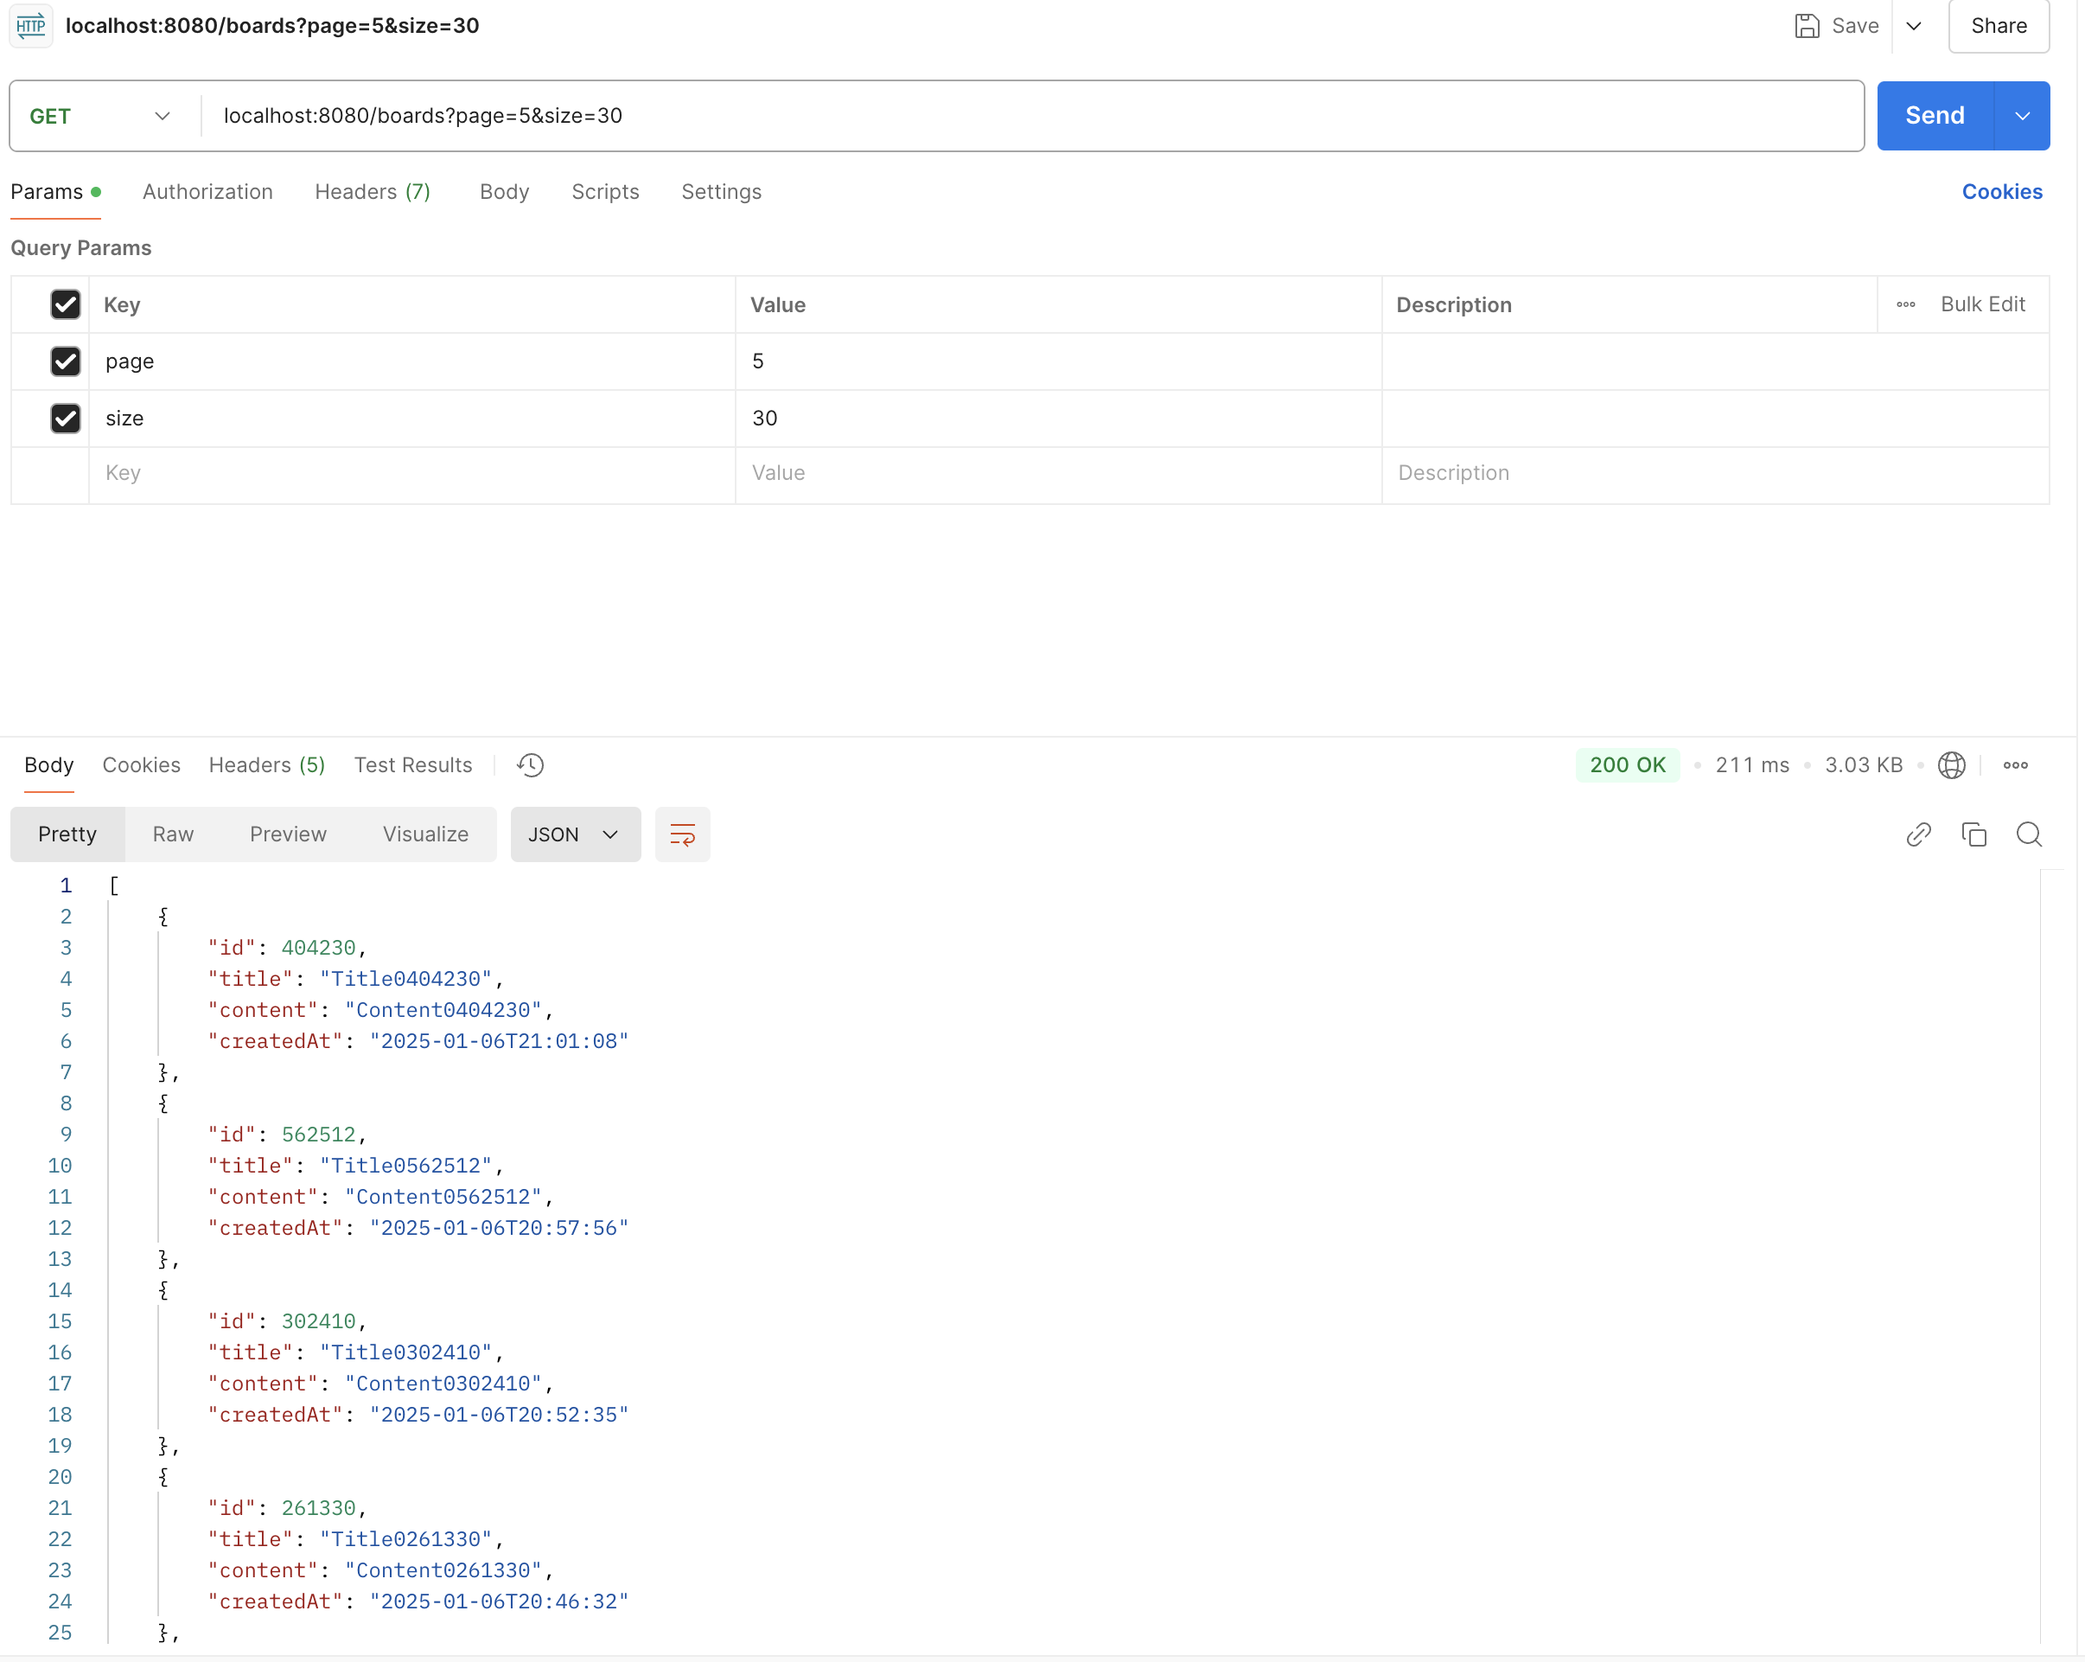Open the response history clock icon

click(x=530, y=765)
